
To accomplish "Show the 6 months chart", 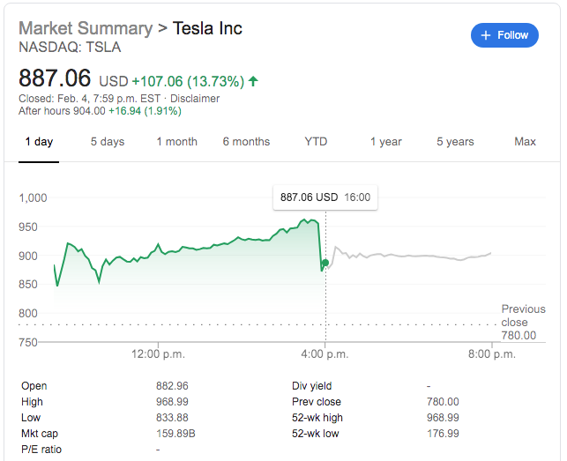I will 246,142.
